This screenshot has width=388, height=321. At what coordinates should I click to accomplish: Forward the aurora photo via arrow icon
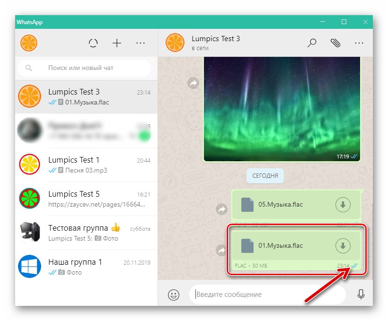[x=193, y=83]
